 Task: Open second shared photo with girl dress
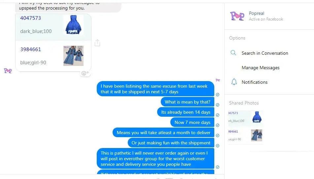click(x=246, y=135)
